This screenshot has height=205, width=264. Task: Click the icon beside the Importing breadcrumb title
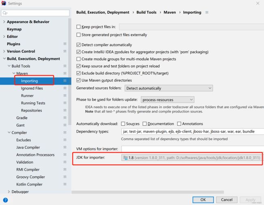[207, 12]
